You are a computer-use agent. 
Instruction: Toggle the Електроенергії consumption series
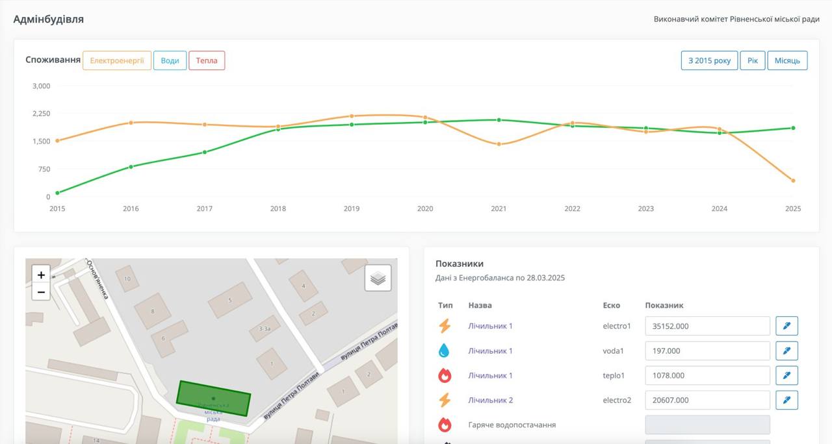point(117,60)
